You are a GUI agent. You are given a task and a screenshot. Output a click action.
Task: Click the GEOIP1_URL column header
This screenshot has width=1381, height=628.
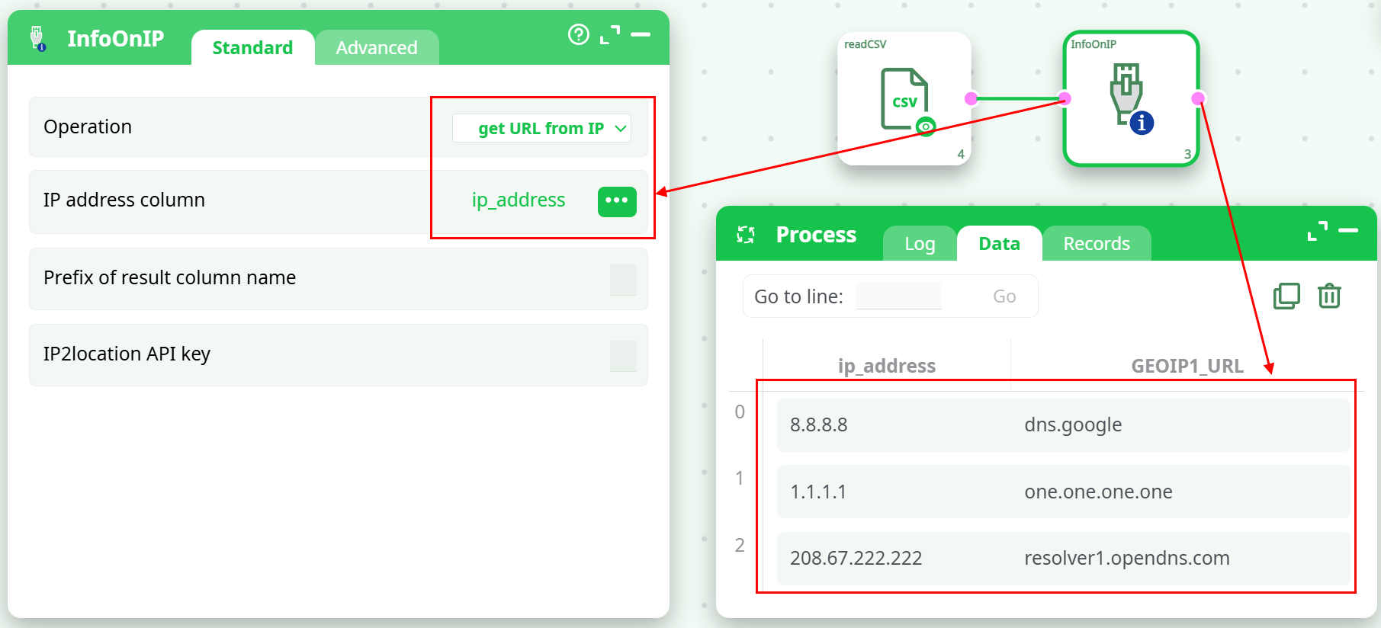tap(1187, 366)
